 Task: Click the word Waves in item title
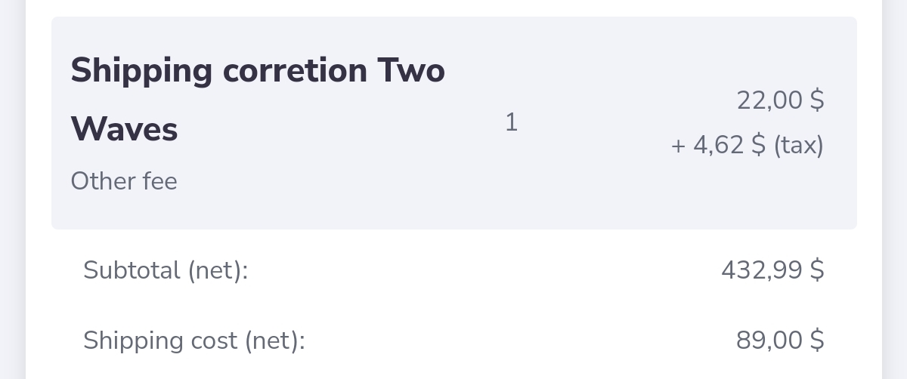pos(125,129)
